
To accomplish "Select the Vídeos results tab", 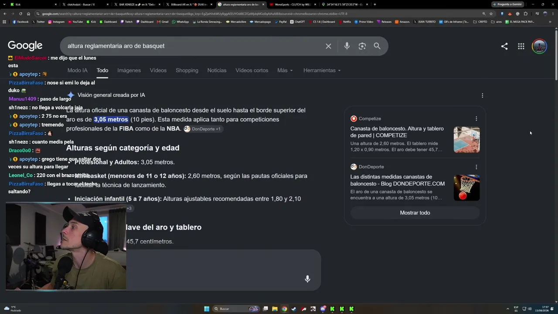I will pos(158,70).
